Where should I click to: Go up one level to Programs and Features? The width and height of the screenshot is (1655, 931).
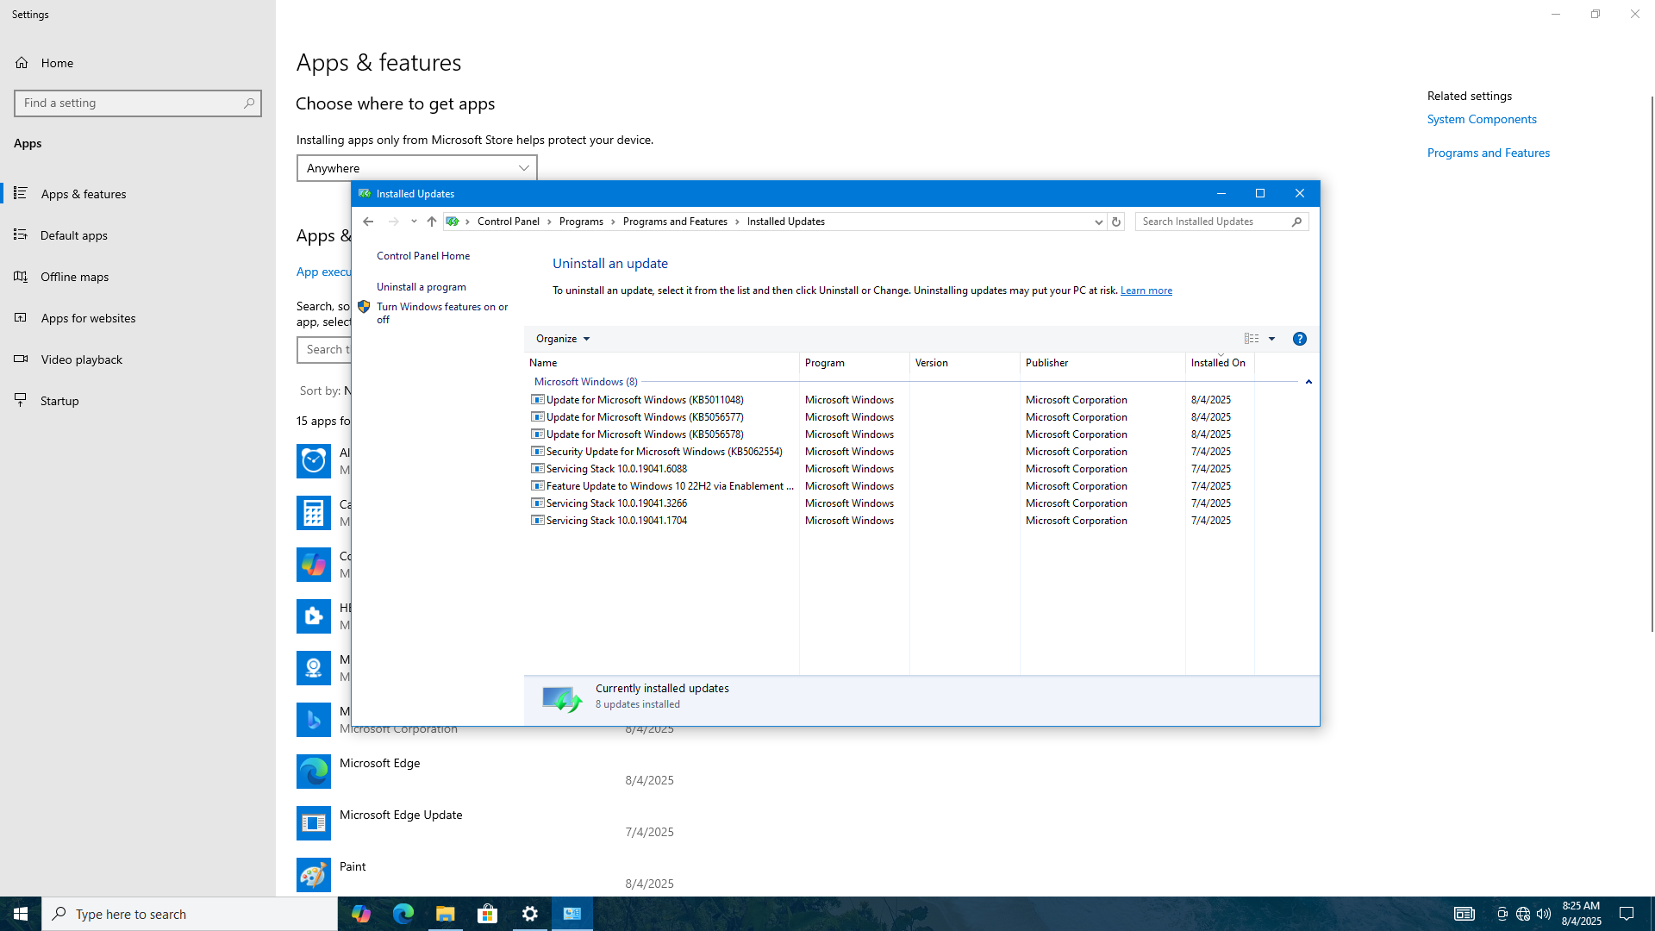click(x=432, y=222)
